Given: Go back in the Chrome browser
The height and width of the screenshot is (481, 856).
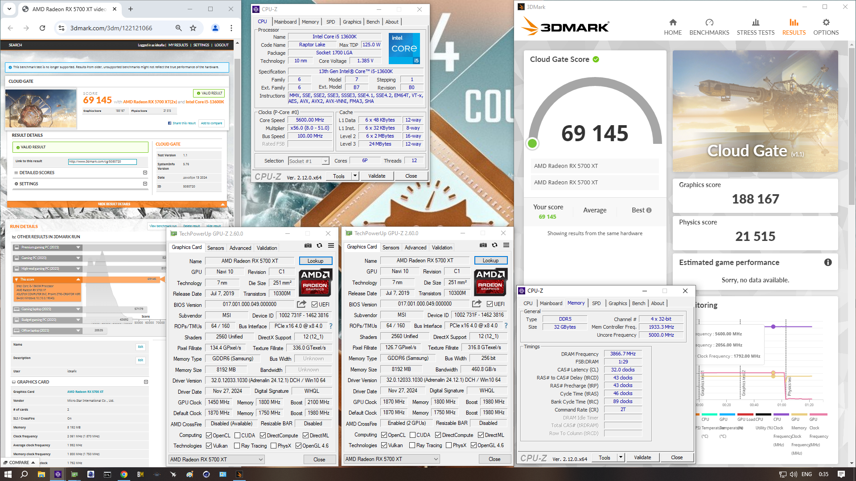Looking at the screenshot, I should [10, 28].
